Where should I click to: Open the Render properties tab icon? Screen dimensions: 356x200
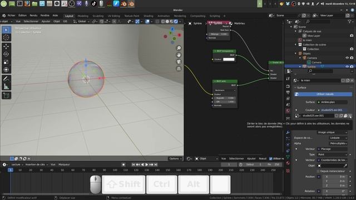[x=288, y=87]
